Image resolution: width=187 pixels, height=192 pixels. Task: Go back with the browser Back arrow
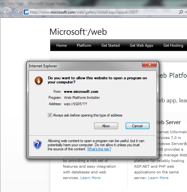(x=6, y=12)
